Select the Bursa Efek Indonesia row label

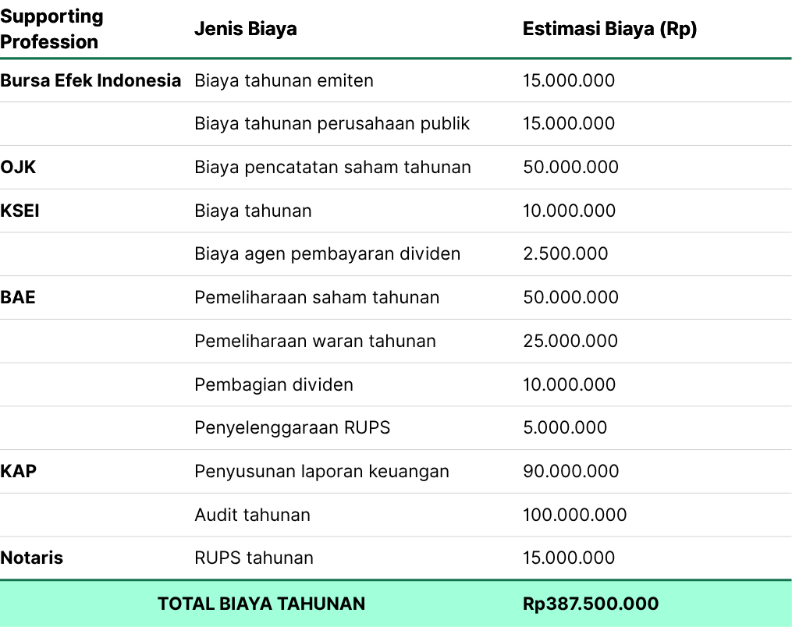click(91, 80)
